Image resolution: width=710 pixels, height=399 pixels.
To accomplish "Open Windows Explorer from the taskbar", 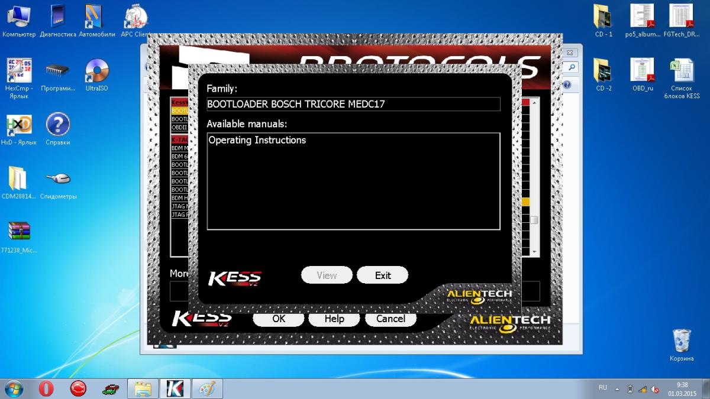I will tap(143, 388).
